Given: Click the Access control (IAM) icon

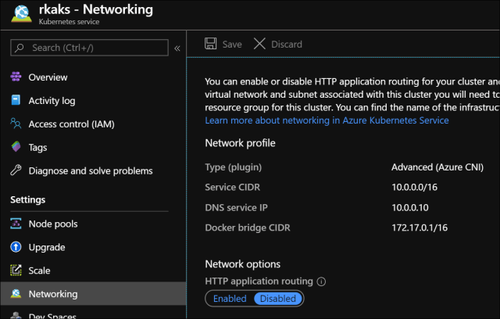Looking at the screenshot, I should click(x=16, y=124).
